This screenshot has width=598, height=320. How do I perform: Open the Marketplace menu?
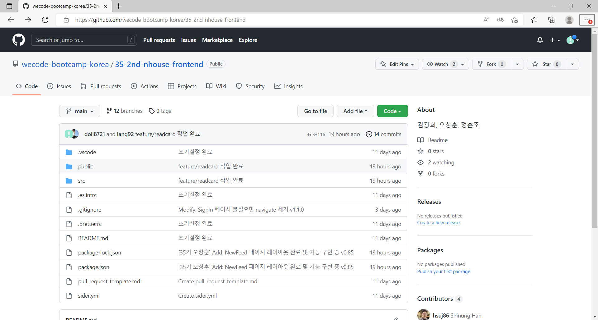[x=217, y=40]
